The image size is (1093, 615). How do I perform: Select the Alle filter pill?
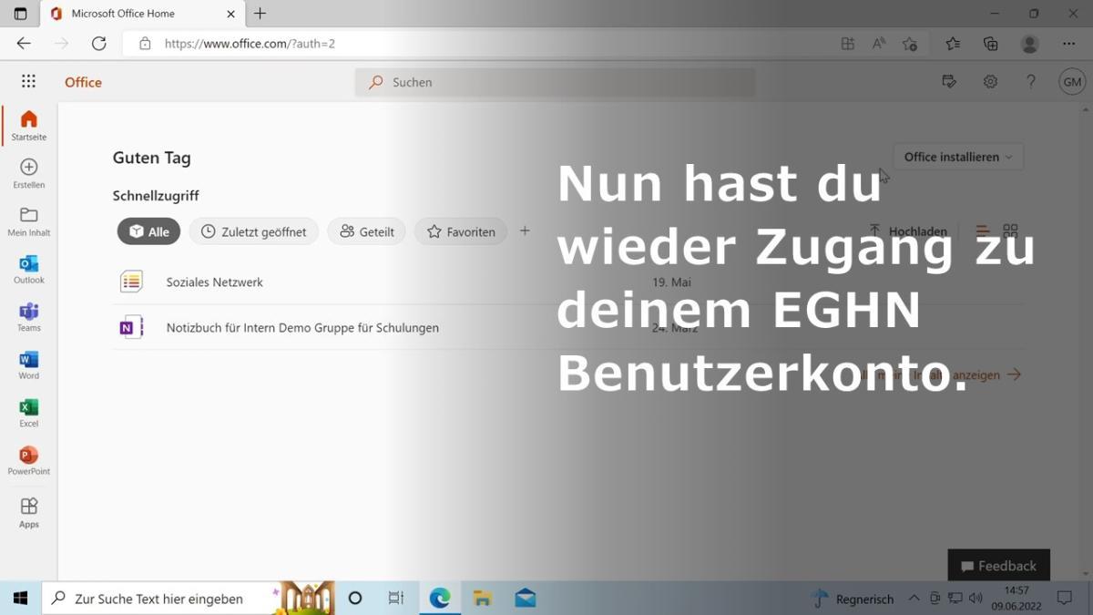[148, 231]
